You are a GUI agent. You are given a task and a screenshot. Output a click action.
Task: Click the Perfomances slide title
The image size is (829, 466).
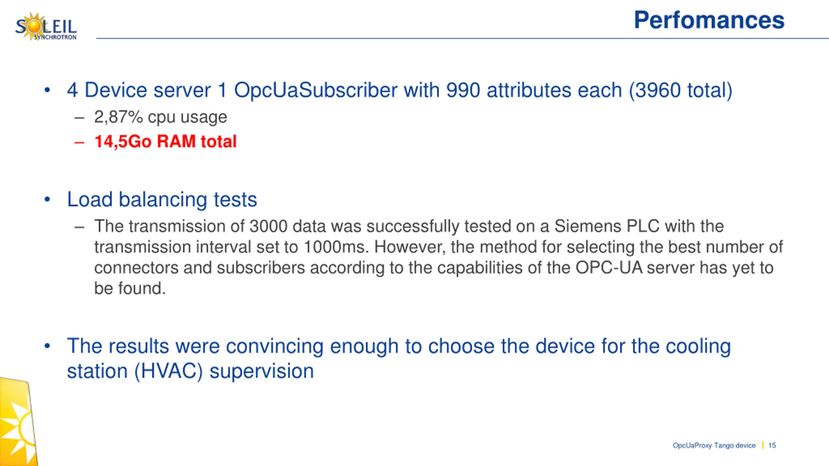point(709,20)
